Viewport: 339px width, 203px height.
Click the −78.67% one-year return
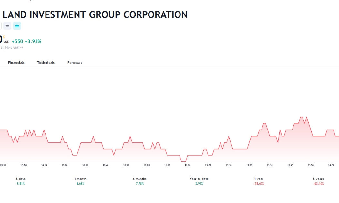coord(259,184)
